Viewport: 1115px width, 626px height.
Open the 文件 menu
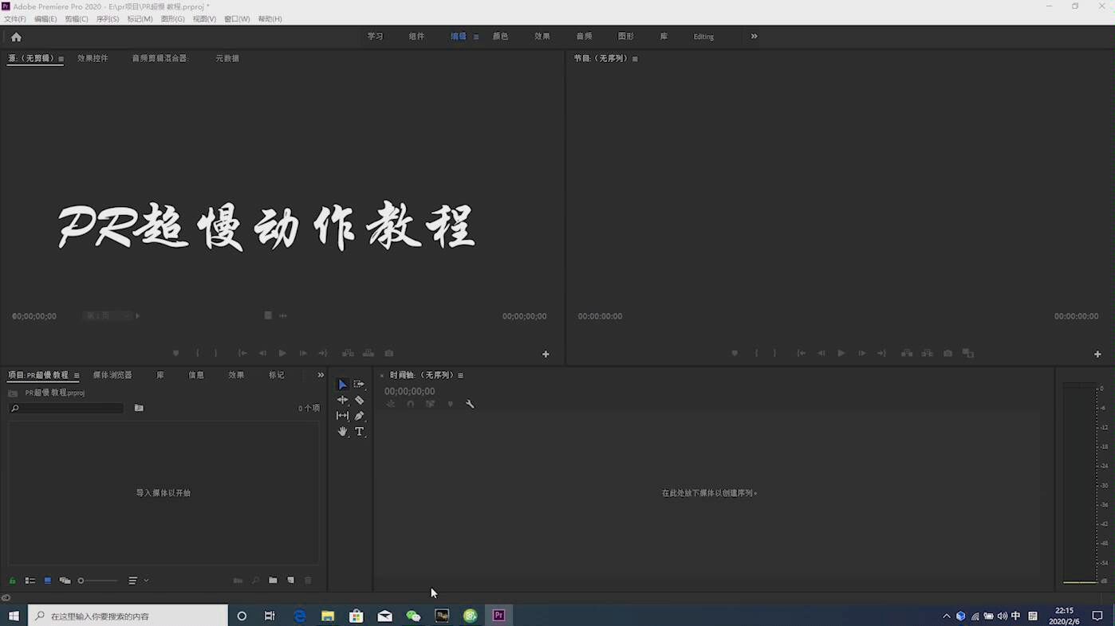16,18
